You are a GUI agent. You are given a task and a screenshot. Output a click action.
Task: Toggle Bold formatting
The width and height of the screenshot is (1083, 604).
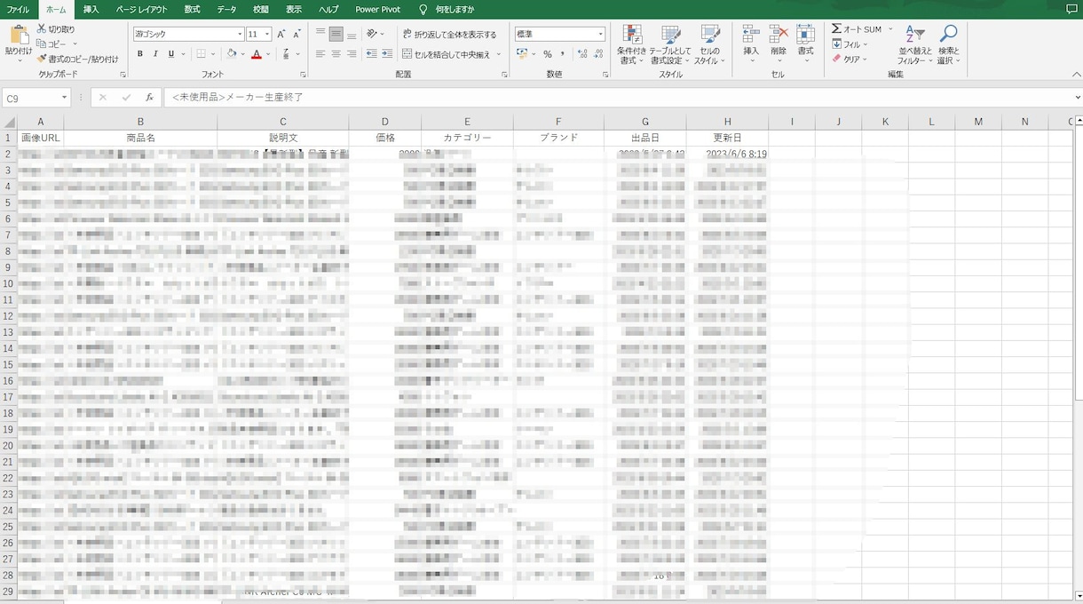pyautogui.click(x=140, y=54)
